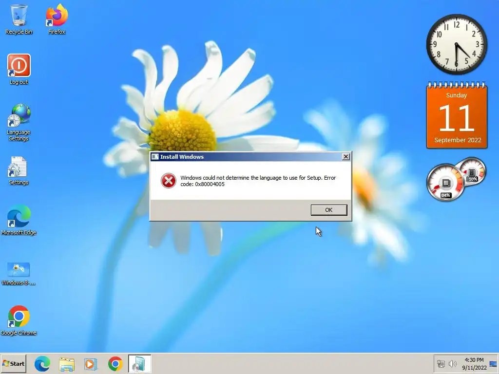Select the Windows-8 wallpaper image file
This screenshot has height=374, width=499.
(19, 274)
